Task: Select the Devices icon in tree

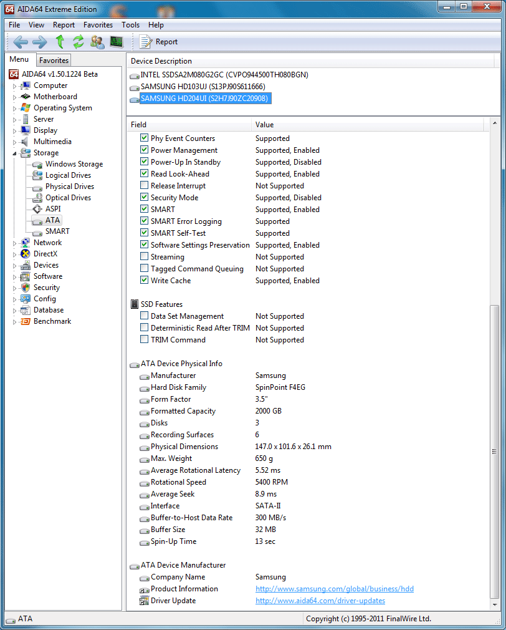Action: (x=26, y=265)
